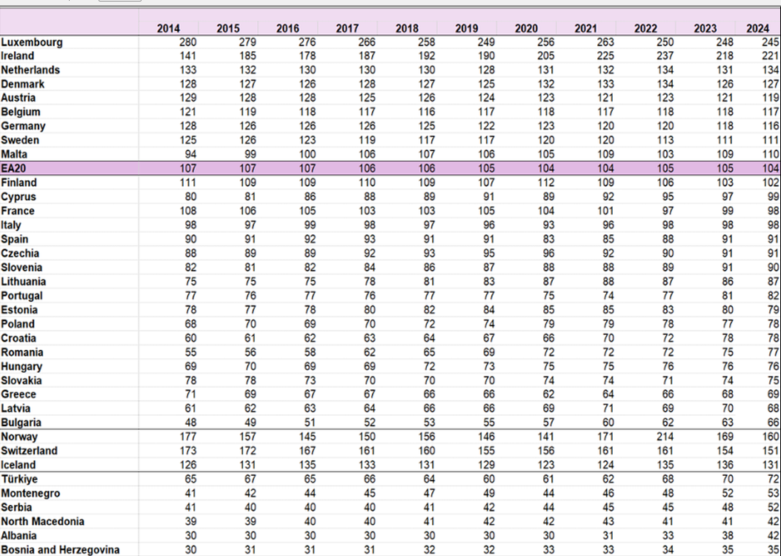Click the 2021 column header

pos(585,29)
